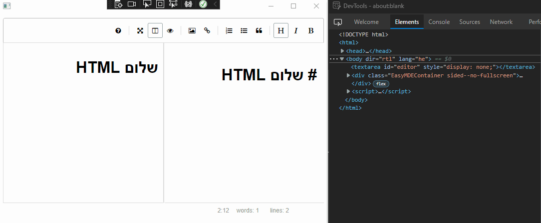Select the closing /body tag line

tap(356, 100)
